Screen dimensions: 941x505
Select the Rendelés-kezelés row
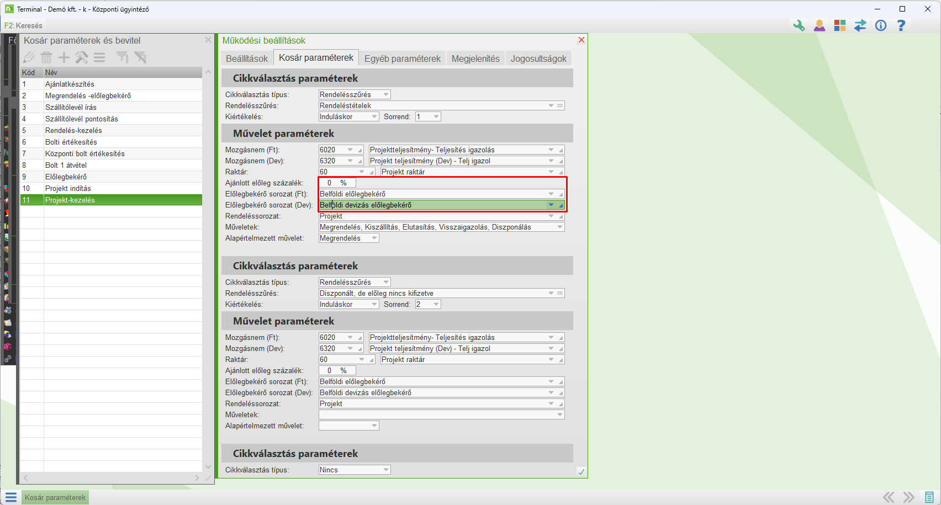tap(111, 130)
